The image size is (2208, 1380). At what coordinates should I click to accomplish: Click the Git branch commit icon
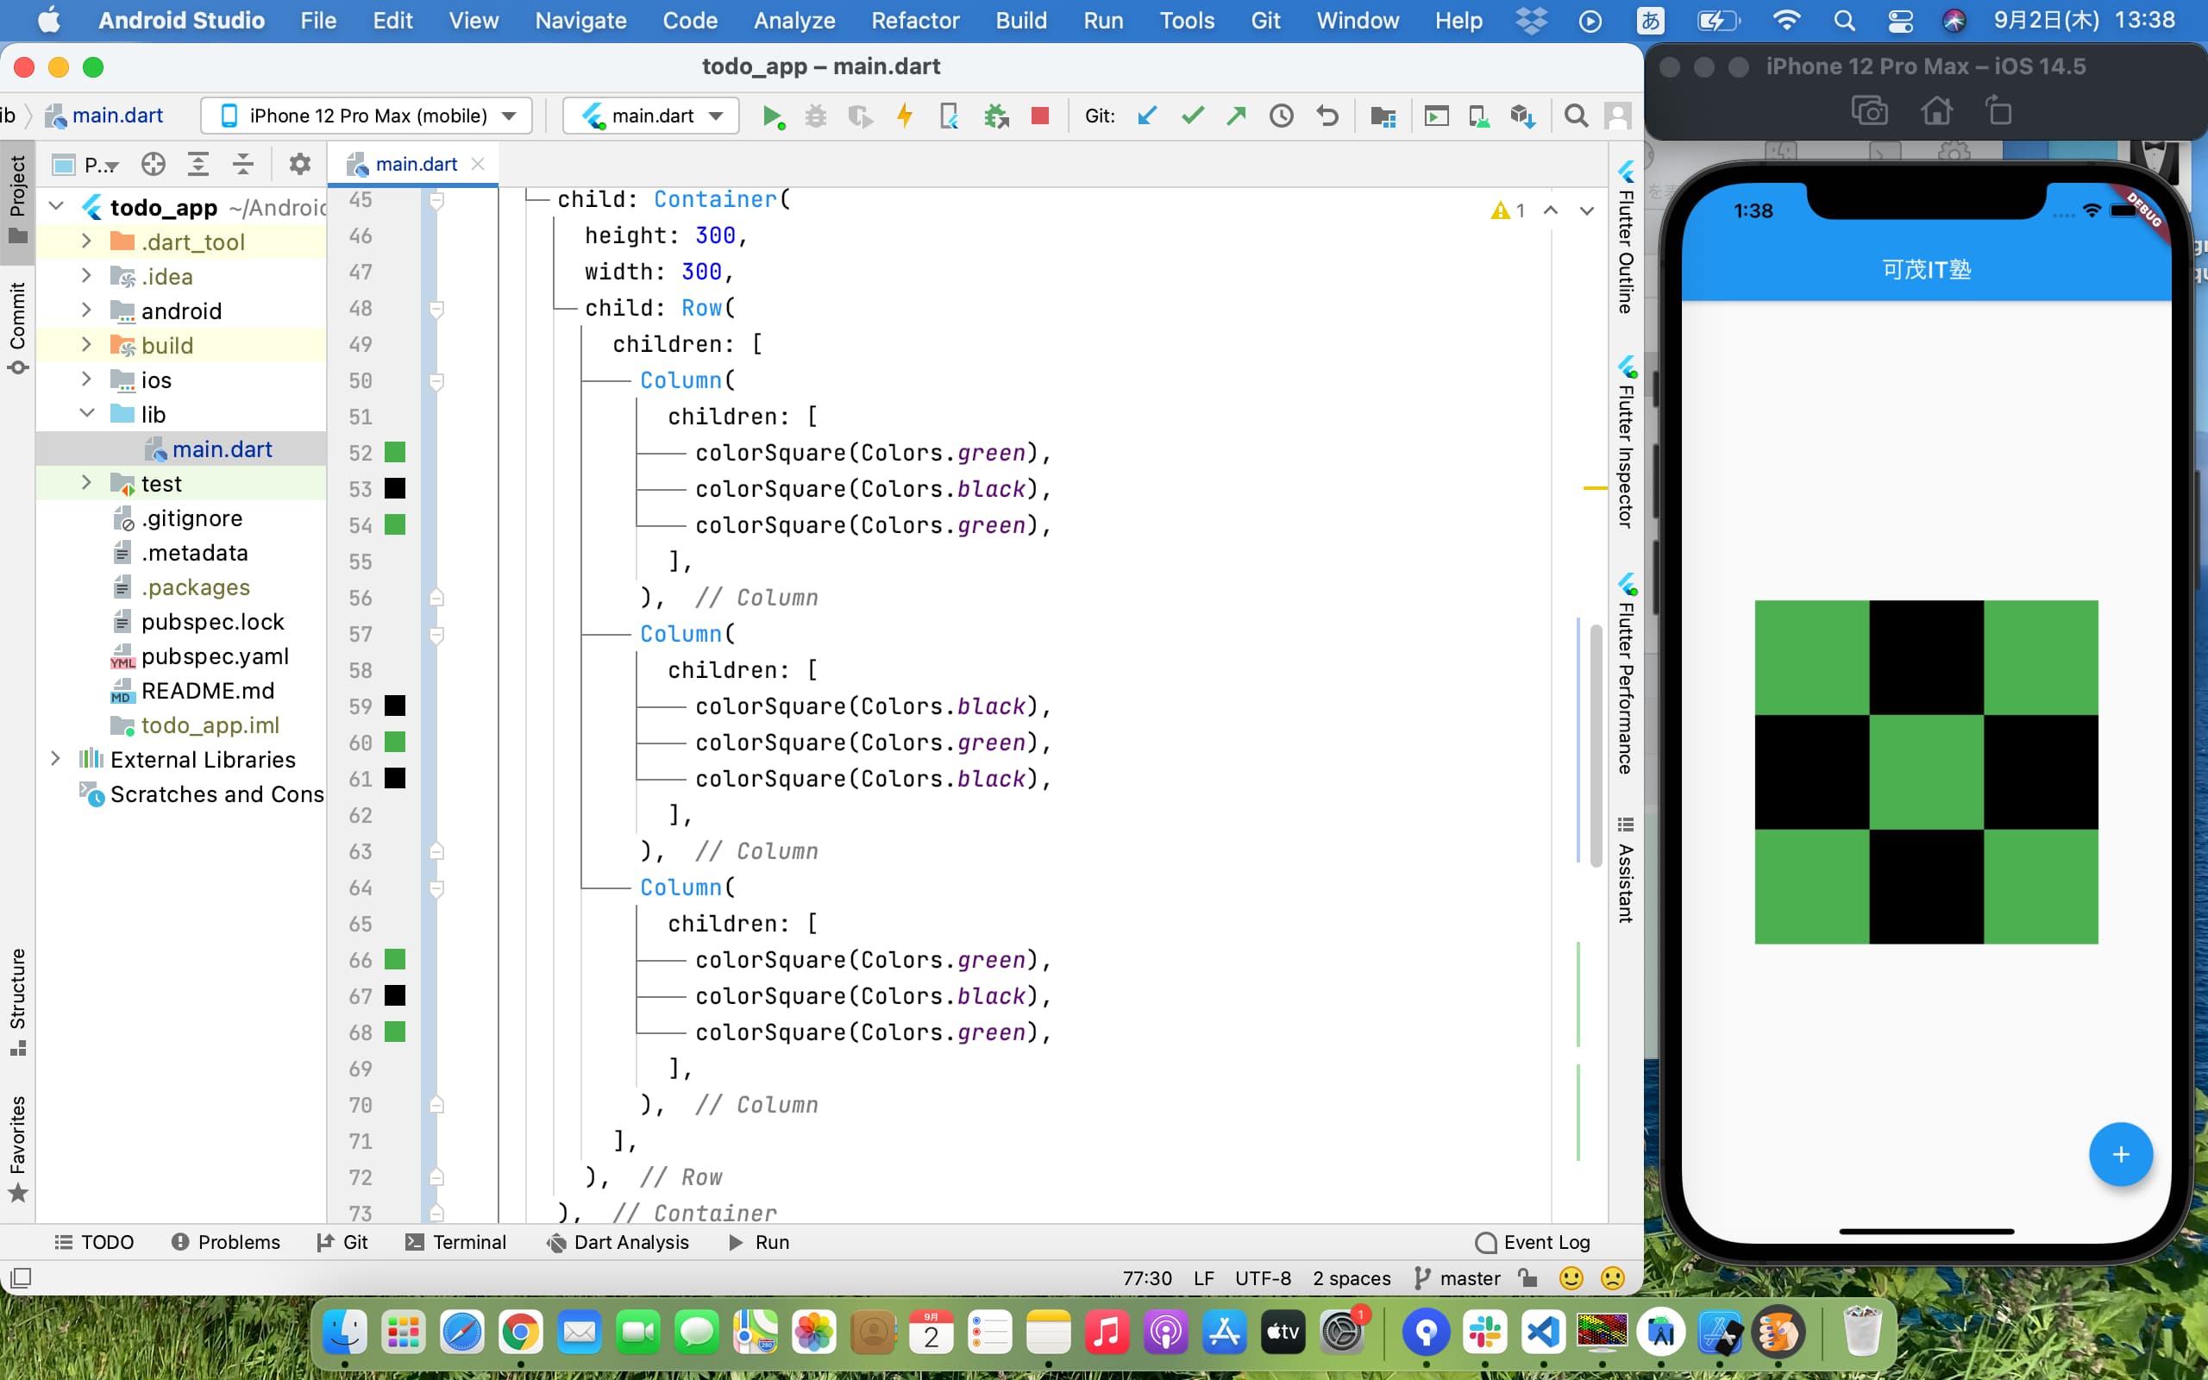tap(1190, 116)
